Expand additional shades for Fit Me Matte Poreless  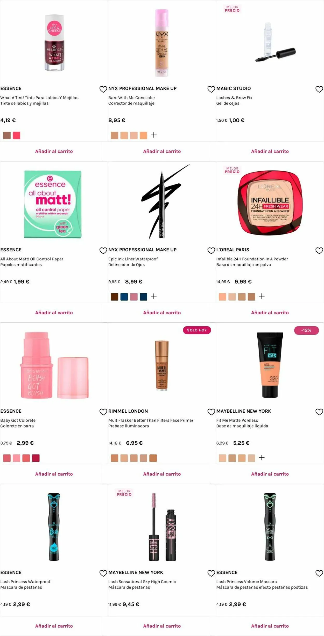point(262,458)
